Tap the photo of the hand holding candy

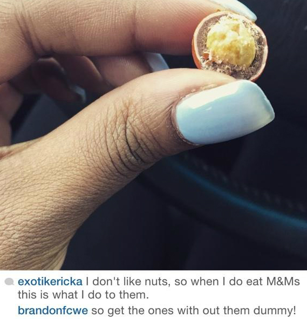click(153, 135)
